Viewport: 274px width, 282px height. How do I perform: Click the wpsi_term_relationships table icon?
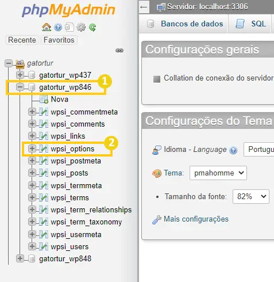point(44,209)
